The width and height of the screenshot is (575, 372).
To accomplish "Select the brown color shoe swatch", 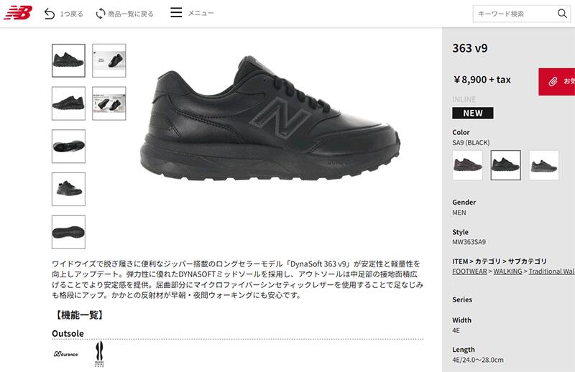I will [467, 165].
